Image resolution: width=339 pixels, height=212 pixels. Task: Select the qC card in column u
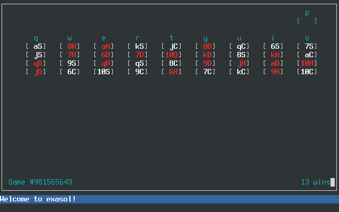coord(239,46)
